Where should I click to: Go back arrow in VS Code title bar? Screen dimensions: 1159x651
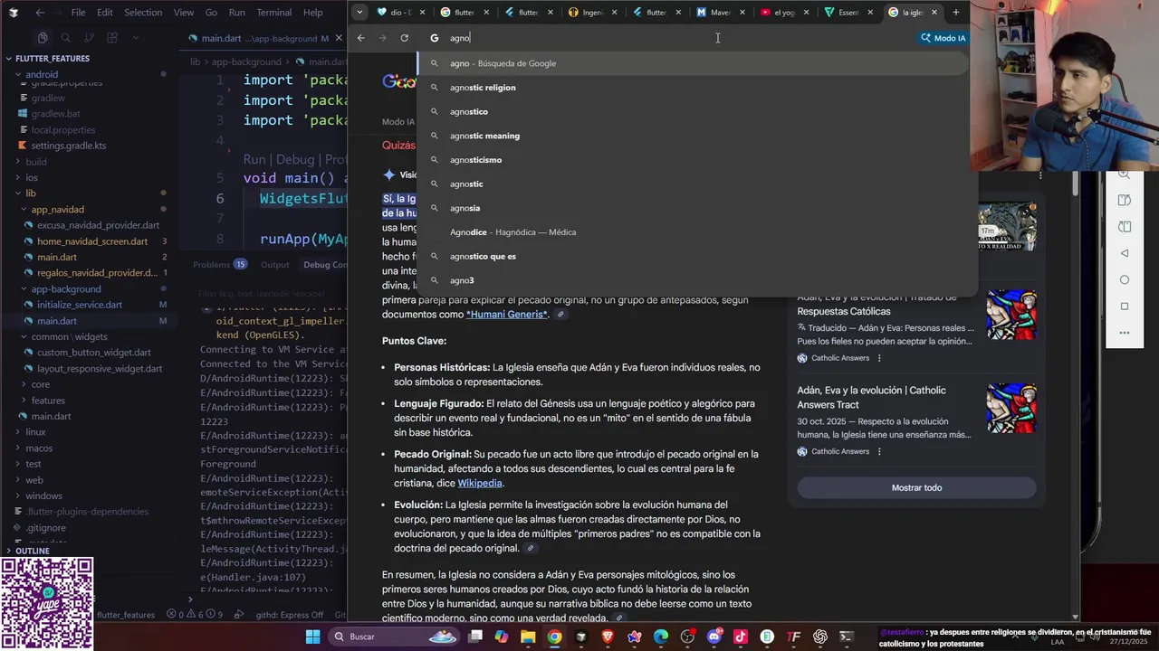coord(40,13)
